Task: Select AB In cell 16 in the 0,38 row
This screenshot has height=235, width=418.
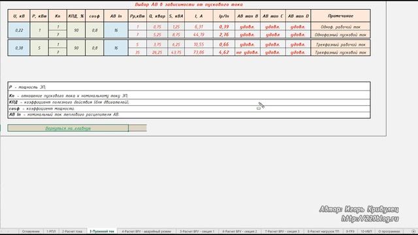Action: (116, 48)
